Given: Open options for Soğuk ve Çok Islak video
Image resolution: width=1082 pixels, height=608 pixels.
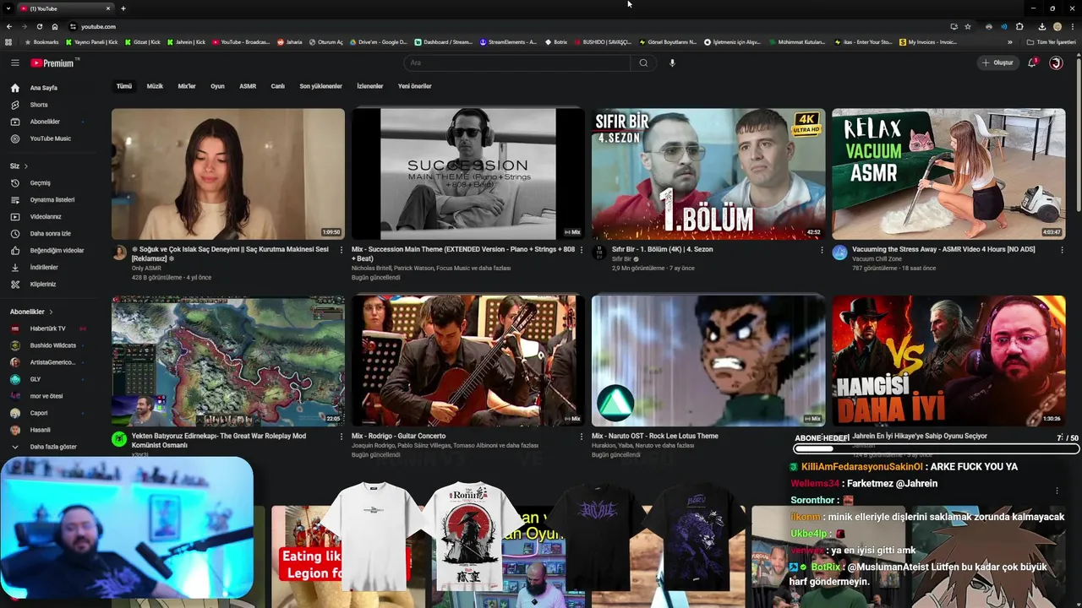Looking at the screenshot, I should click(x=342, y=250).
